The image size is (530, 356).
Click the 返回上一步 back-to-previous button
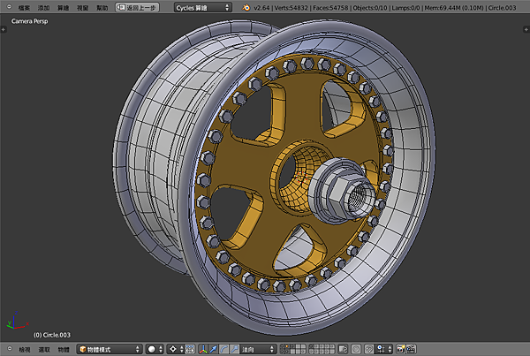coord(137,7)
